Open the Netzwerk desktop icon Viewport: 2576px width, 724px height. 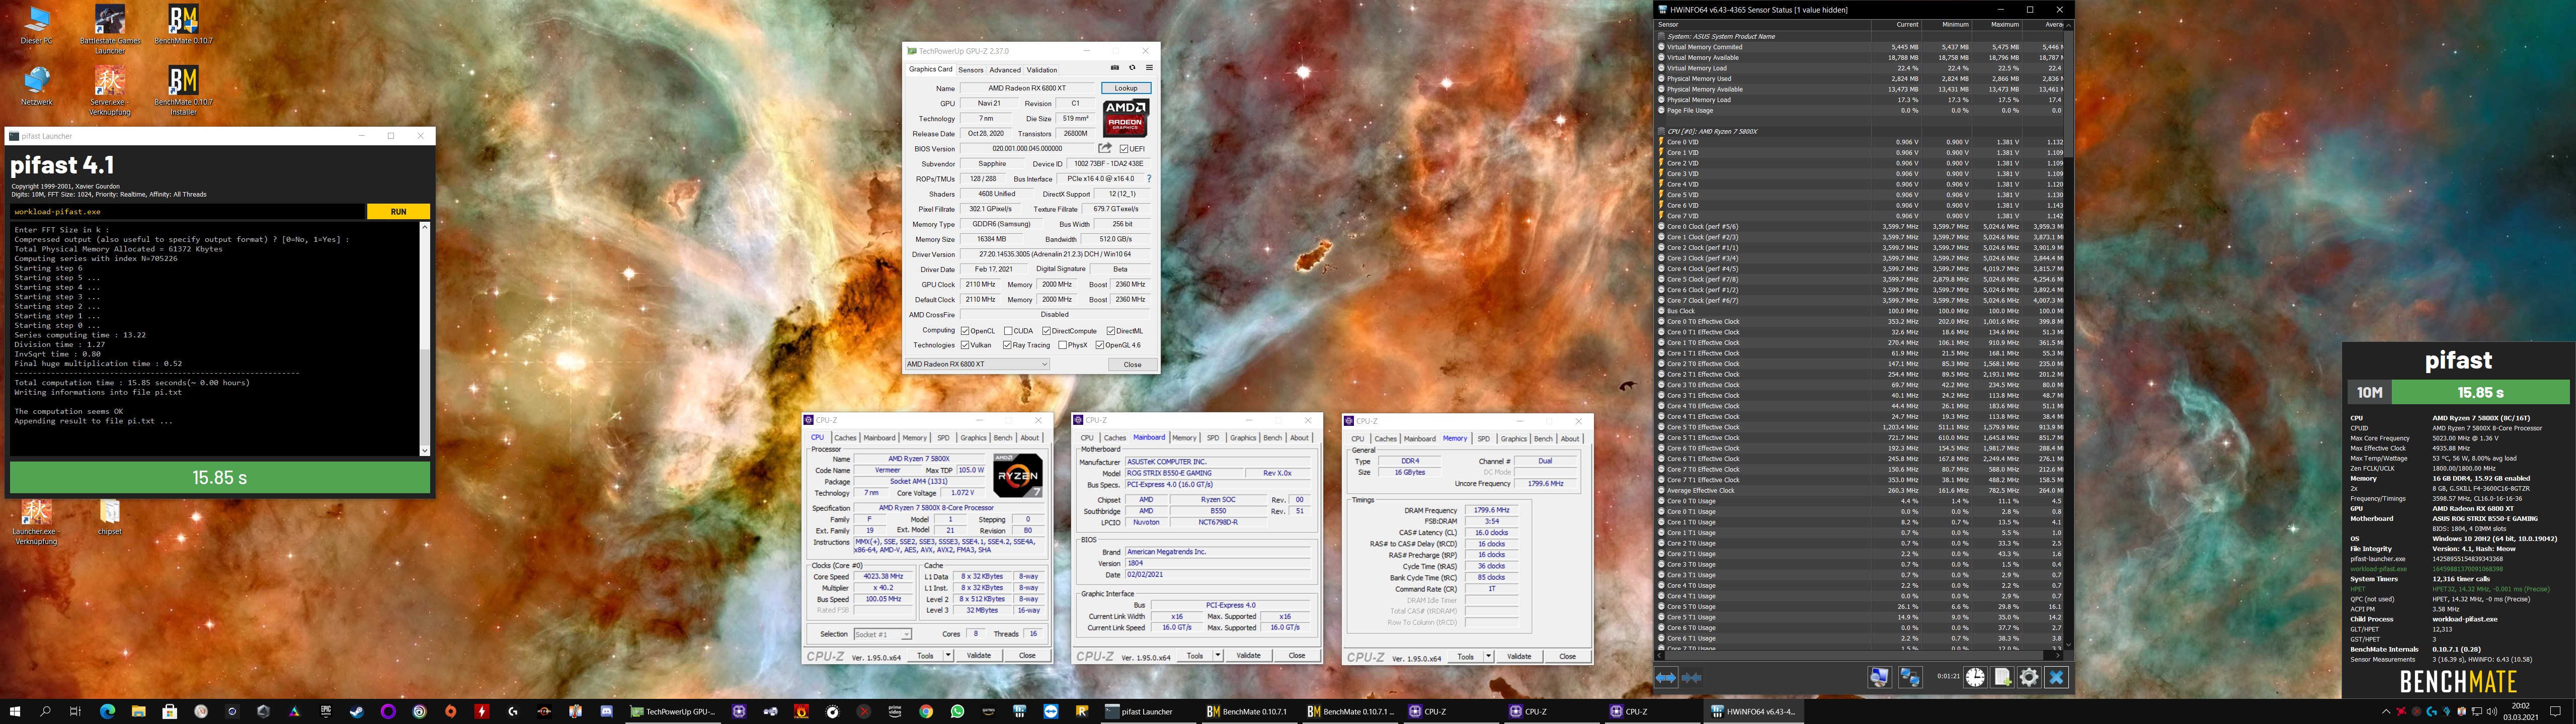[37, 86]
